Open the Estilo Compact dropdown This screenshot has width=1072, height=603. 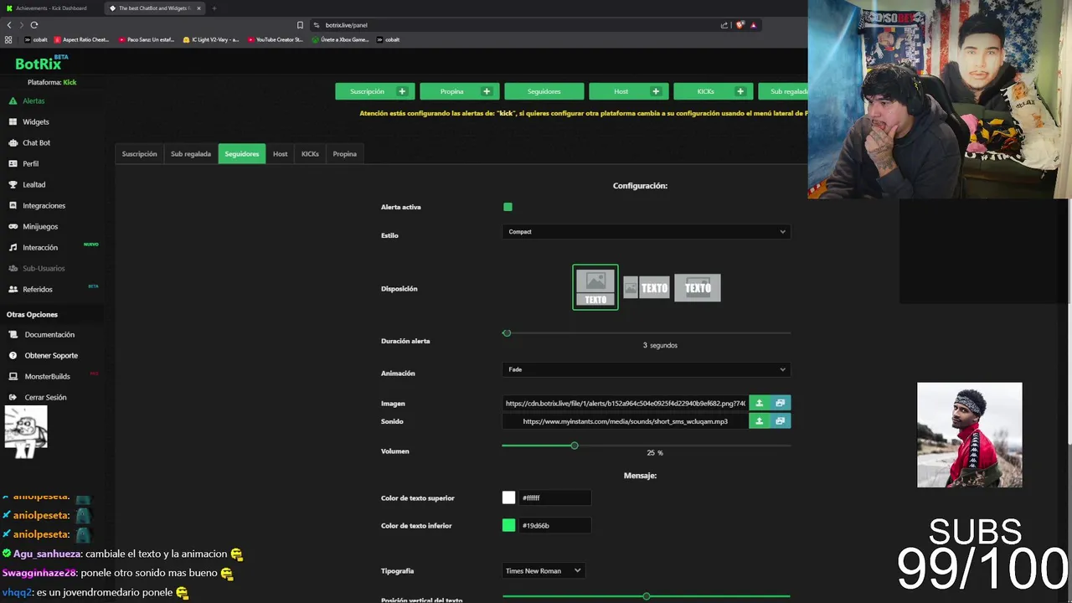coord(647,232)
